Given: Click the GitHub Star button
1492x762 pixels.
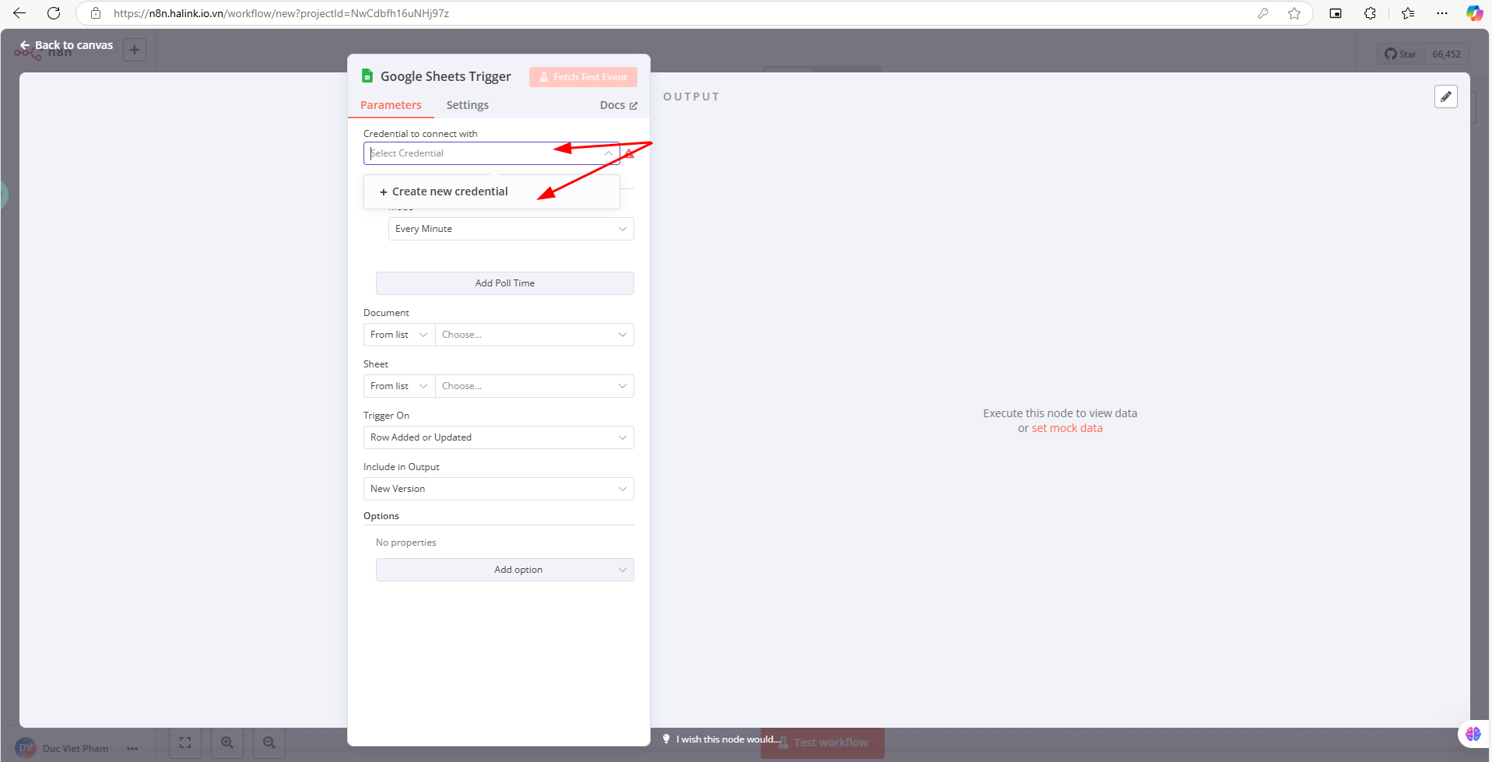Looking at the screenshot, I should [x=1400, y=54].
